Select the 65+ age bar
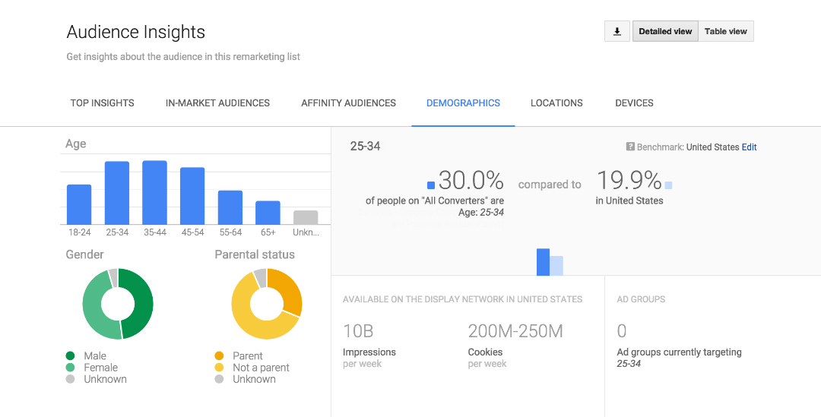 (268, 213)
